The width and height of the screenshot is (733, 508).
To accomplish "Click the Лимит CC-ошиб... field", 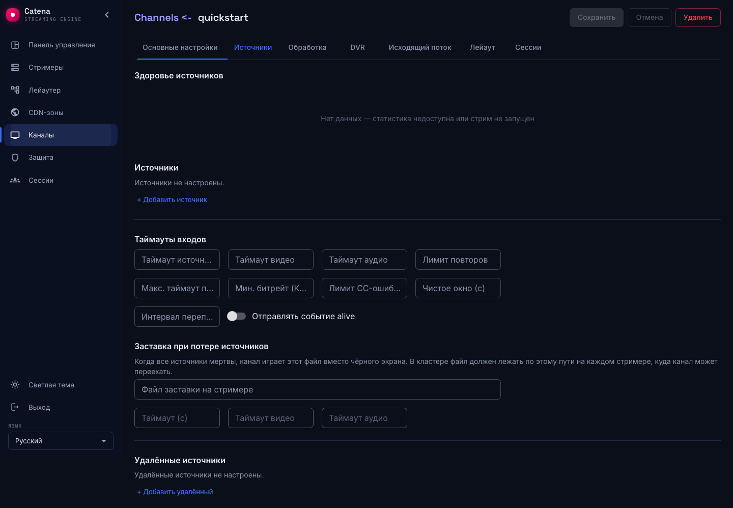I will [x=364, y=288].
